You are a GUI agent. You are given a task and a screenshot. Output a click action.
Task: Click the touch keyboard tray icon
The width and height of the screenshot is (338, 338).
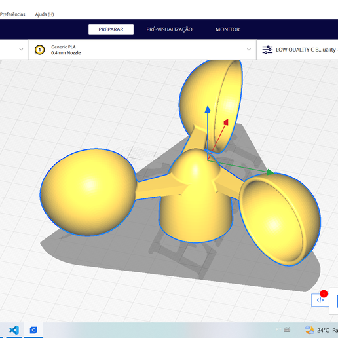[x=287, y=329]
